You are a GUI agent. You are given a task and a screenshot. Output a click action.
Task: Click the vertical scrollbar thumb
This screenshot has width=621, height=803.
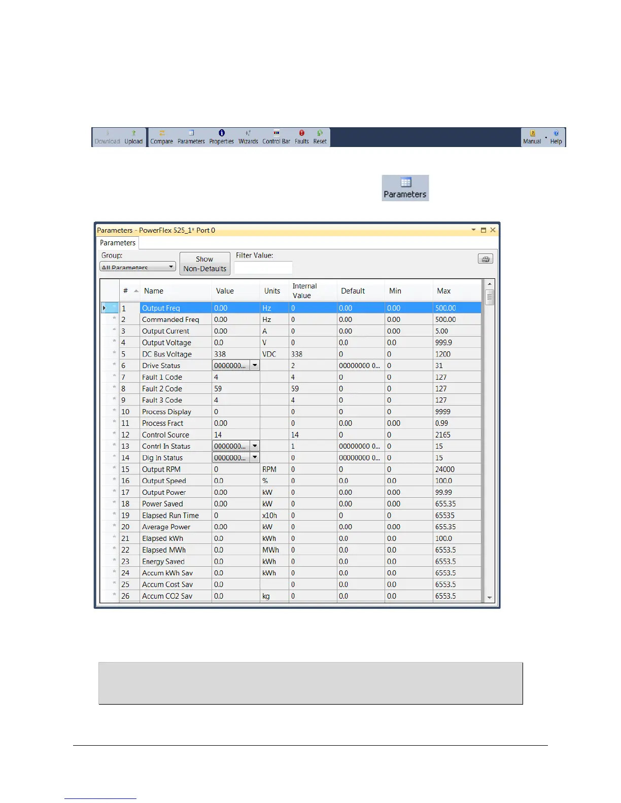click(490, 297)
